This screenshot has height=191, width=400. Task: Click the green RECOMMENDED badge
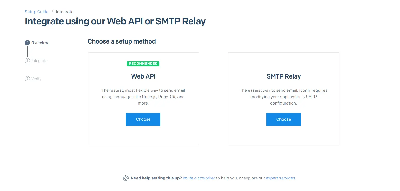pos(143,64)
